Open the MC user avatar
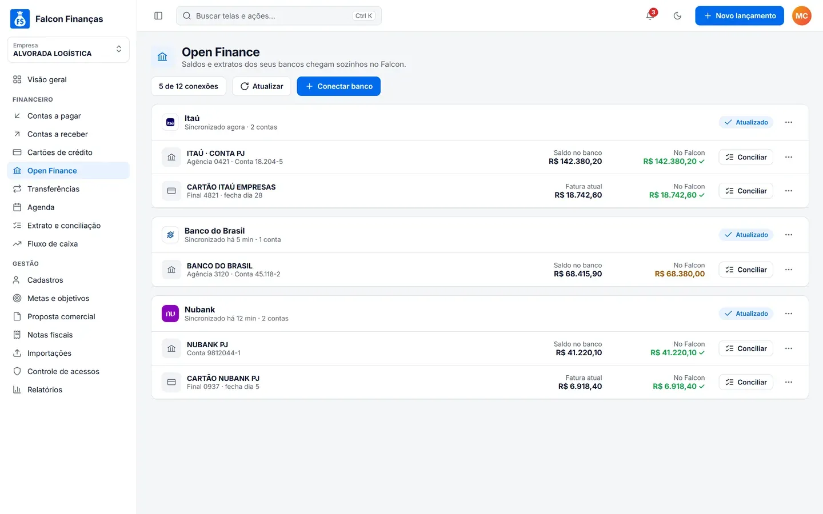 tap(802, 16)
